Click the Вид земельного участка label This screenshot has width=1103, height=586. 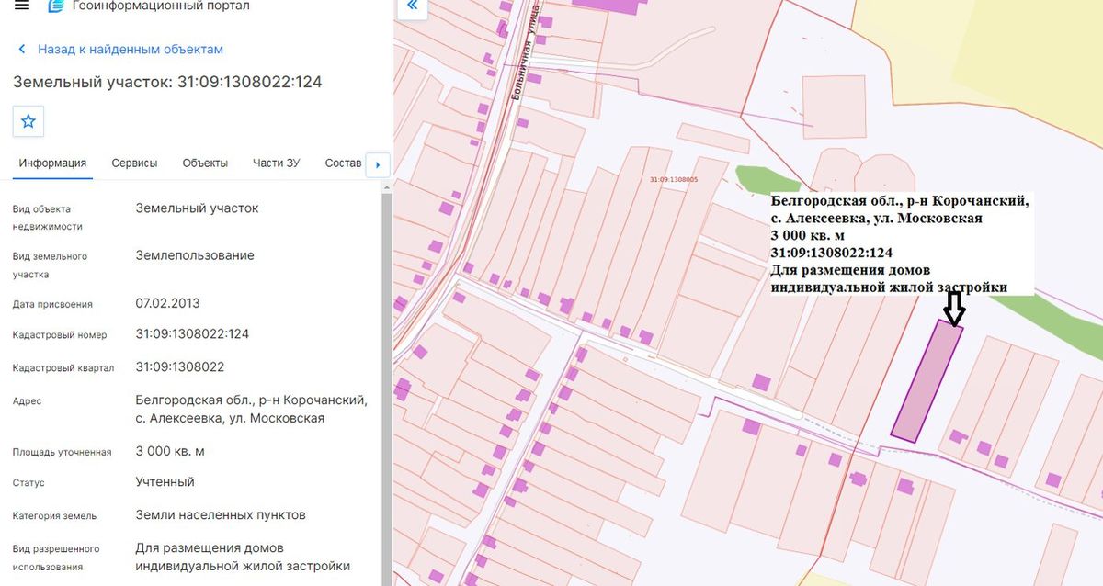tap(50, 265)
